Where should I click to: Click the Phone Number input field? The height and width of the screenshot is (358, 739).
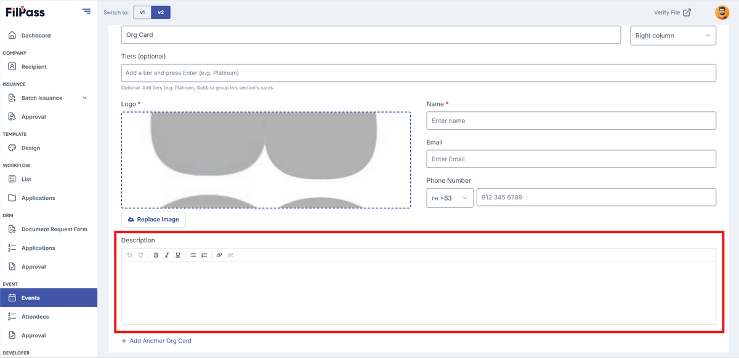pos(596,197)
